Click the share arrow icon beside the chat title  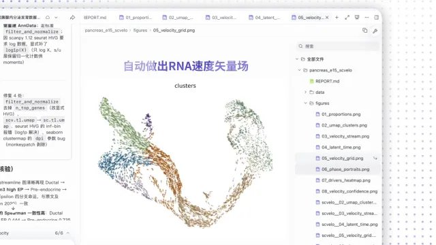tap(73, 18)
